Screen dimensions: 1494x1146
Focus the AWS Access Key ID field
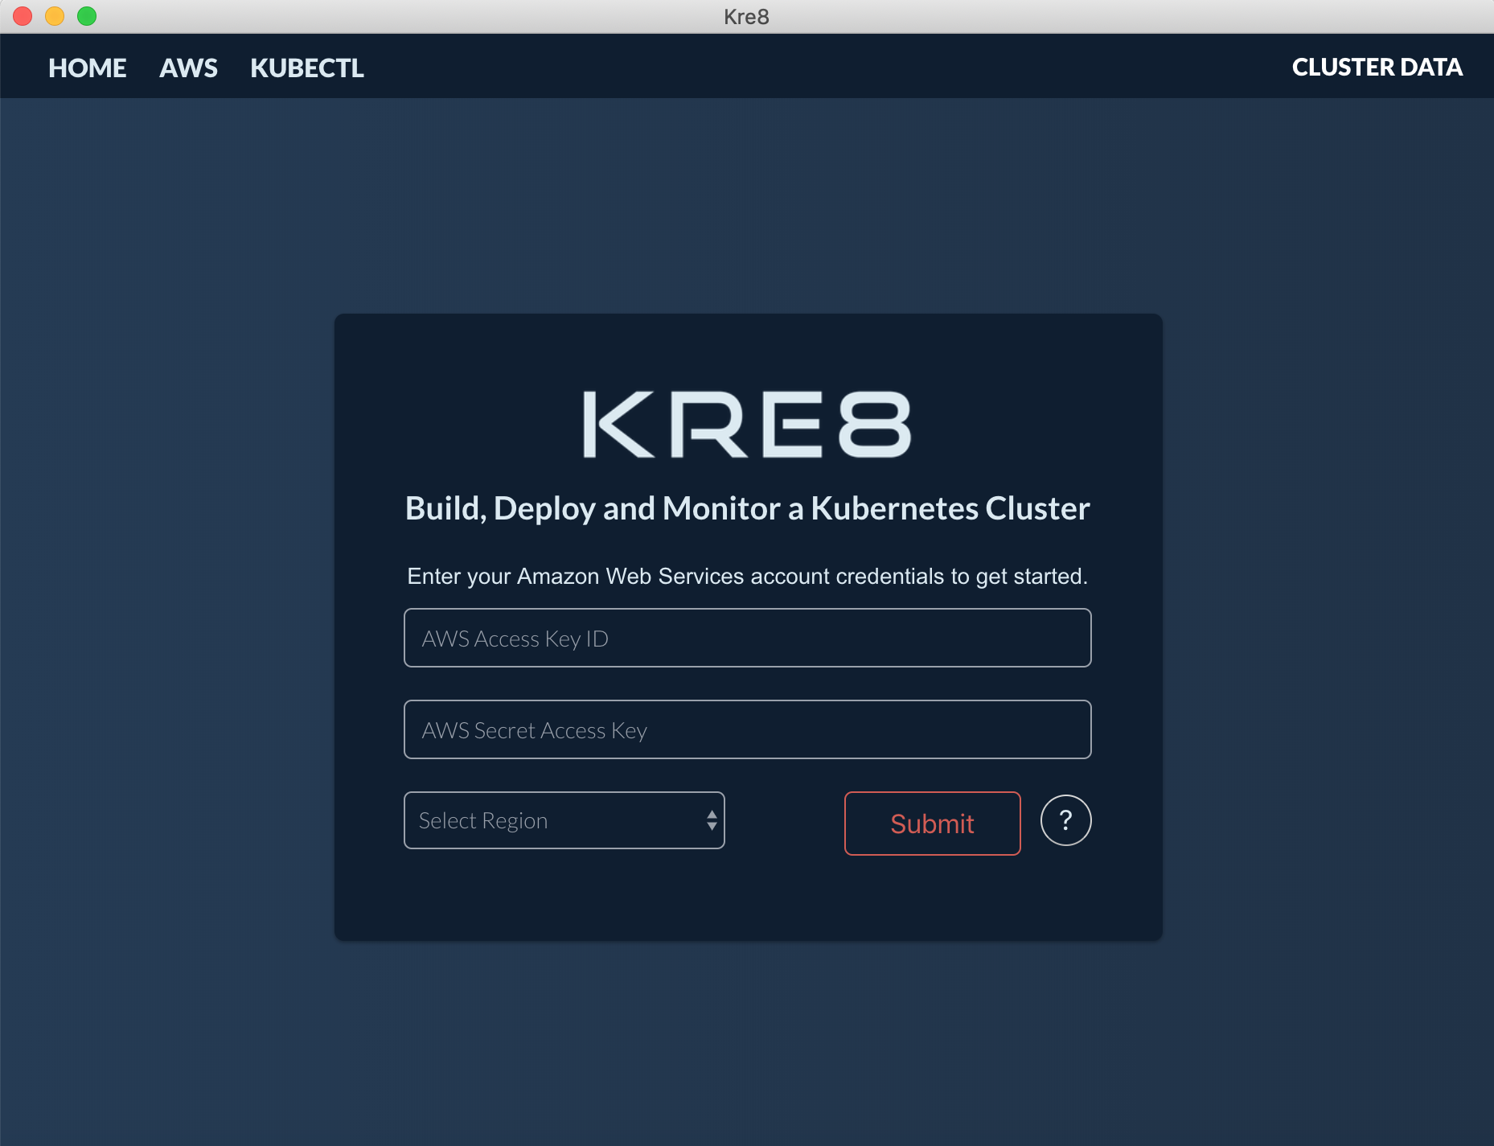pyautogui.click(x=747, y=638)
